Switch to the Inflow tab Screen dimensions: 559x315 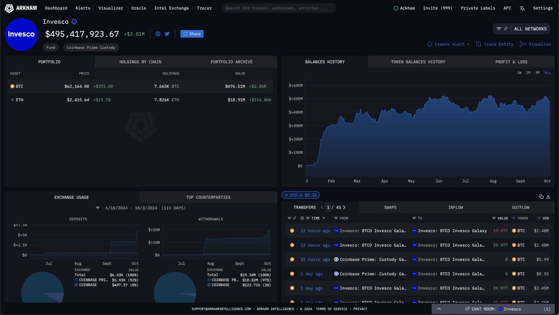(x=456, y=207)
